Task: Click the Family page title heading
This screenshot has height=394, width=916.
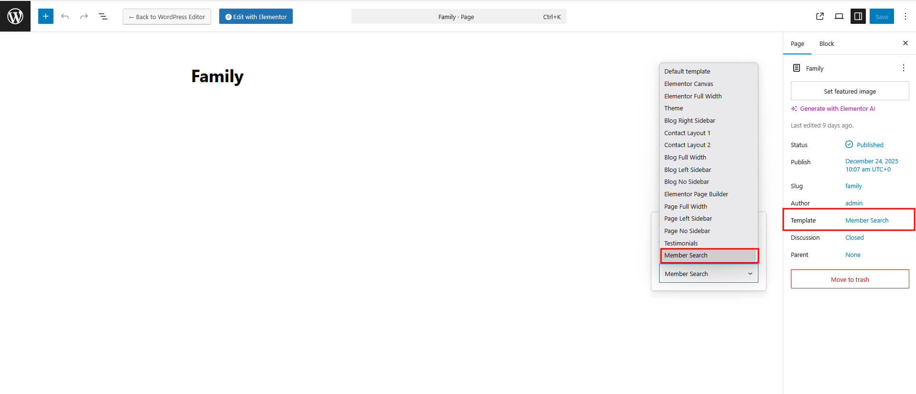Action: coord(217,76)
